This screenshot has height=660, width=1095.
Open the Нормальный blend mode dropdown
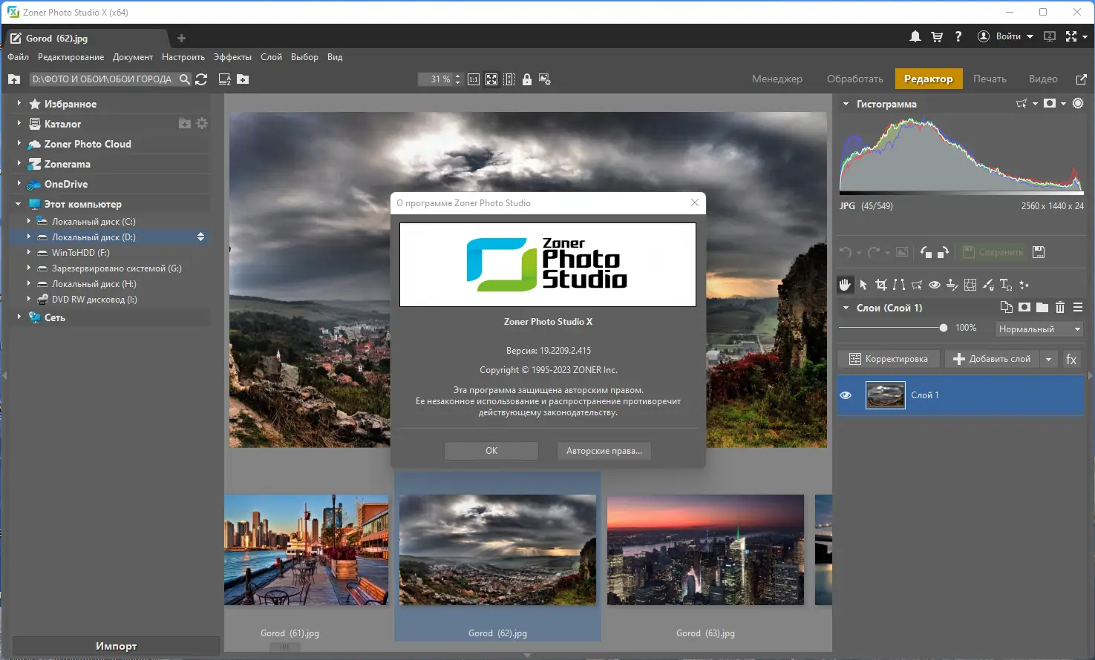click(x=1039, y=329)
